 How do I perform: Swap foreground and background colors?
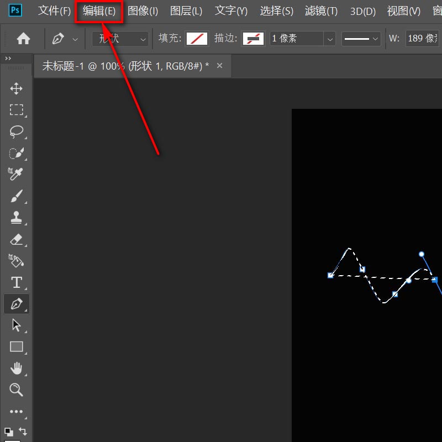(23, 432)
